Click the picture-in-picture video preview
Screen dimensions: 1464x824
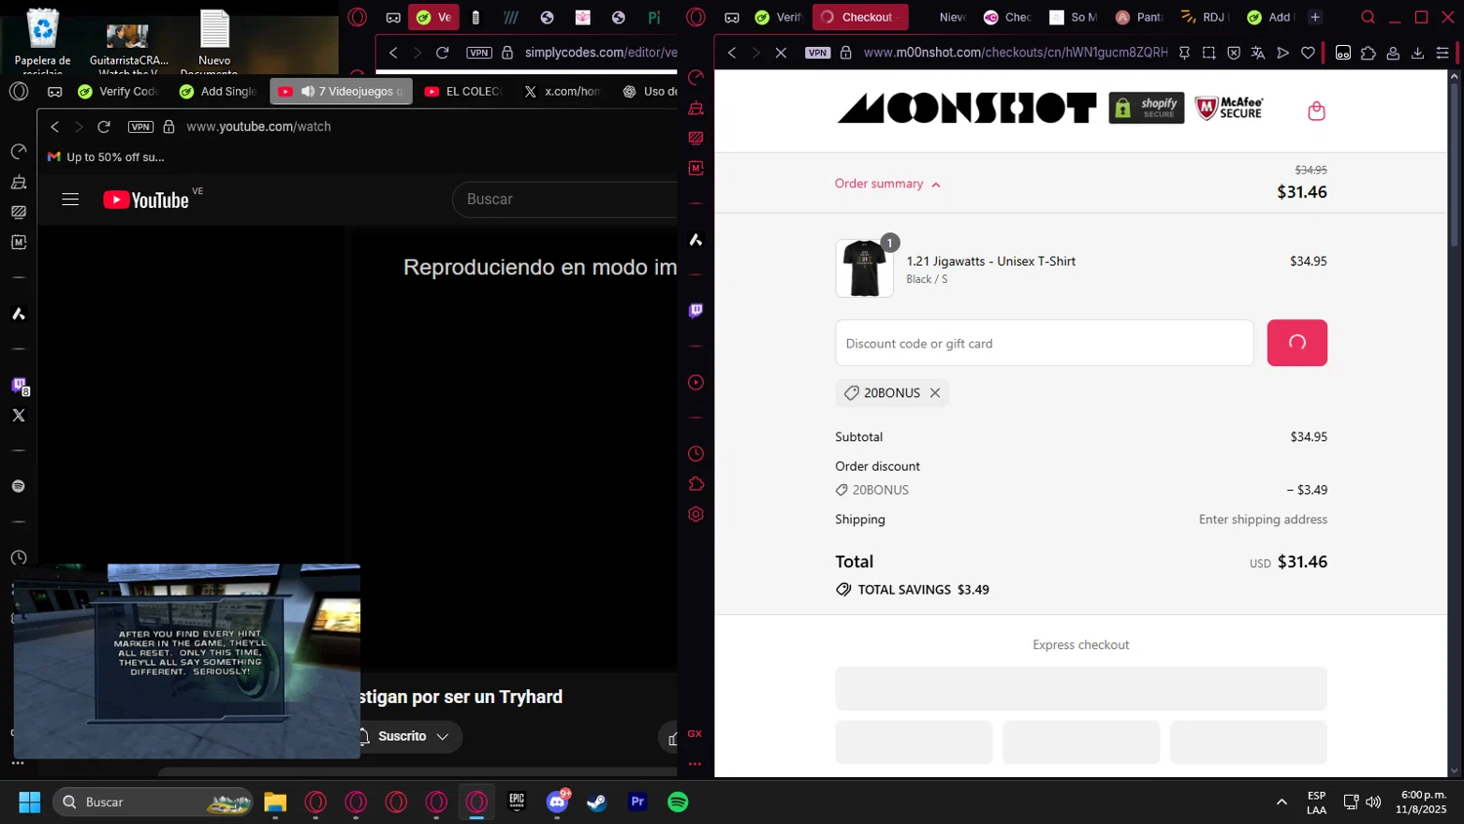click(186, 661)
